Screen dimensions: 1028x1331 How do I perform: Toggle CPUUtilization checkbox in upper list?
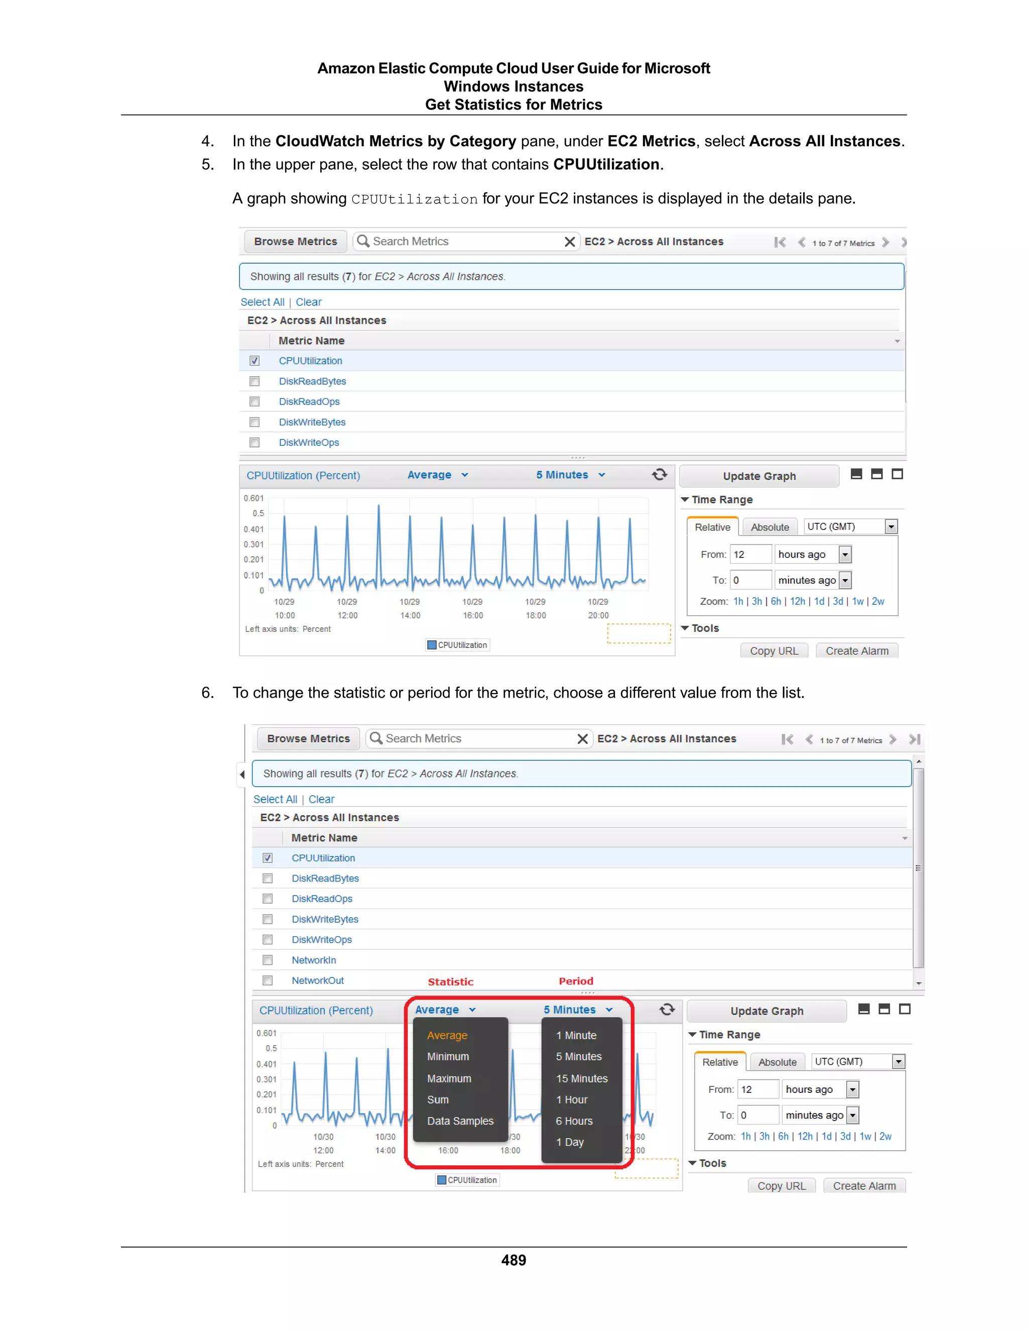[254, 361]
